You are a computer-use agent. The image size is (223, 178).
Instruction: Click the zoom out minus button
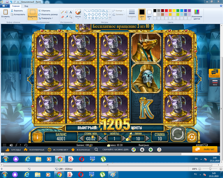(x=200, y=169)
